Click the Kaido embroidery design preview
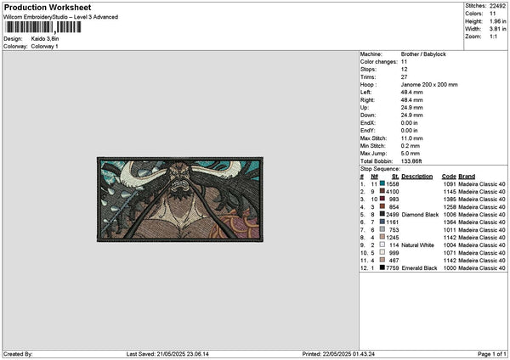 tap(180, 200)
